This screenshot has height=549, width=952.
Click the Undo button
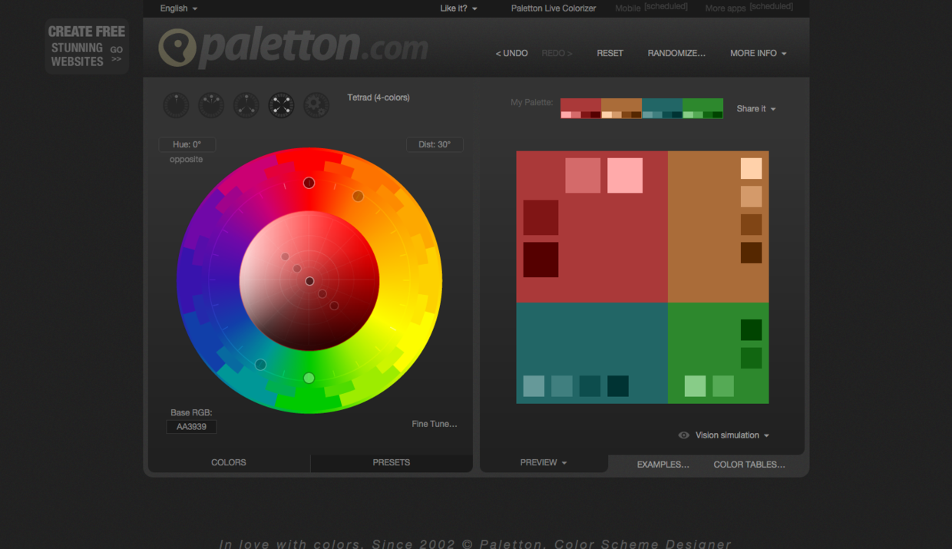pos(511,53)
